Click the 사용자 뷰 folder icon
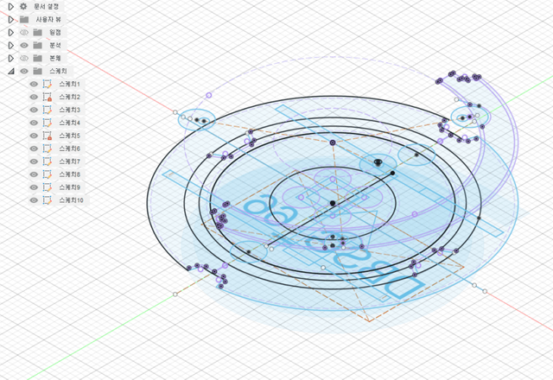Viewport: 553px width, 380px height. coord(23,19)
